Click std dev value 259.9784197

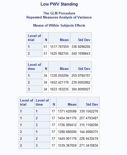(x=81, y=75)
